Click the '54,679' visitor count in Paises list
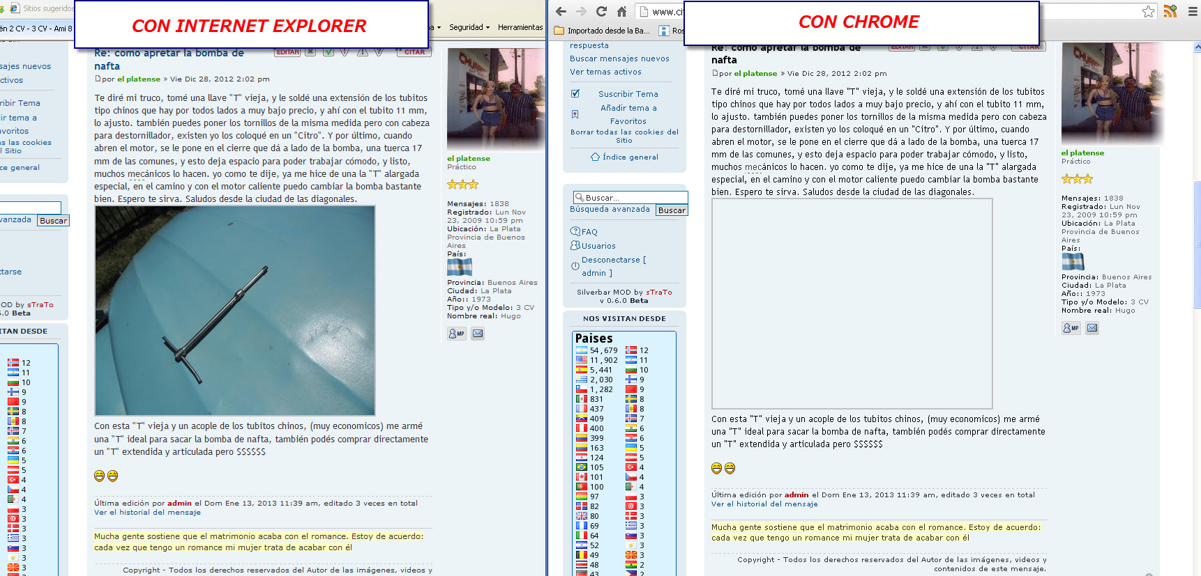This screenshot has height=576, width=1201. point(603,350)
